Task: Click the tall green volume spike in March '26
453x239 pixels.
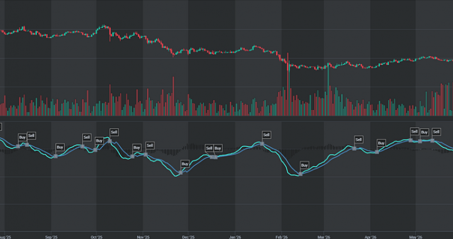Action: (x=328, y=89)
